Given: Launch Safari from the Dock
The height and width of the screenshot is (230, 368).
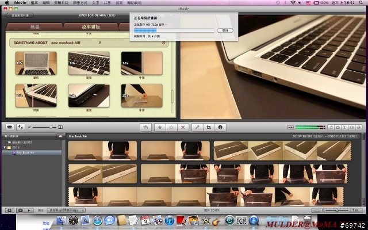Looking at the screenshot, I should tap(97, 221).
